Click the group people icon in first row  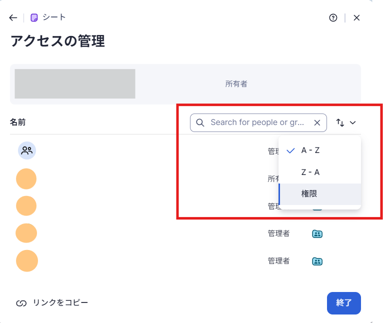(x=27, y=150)
